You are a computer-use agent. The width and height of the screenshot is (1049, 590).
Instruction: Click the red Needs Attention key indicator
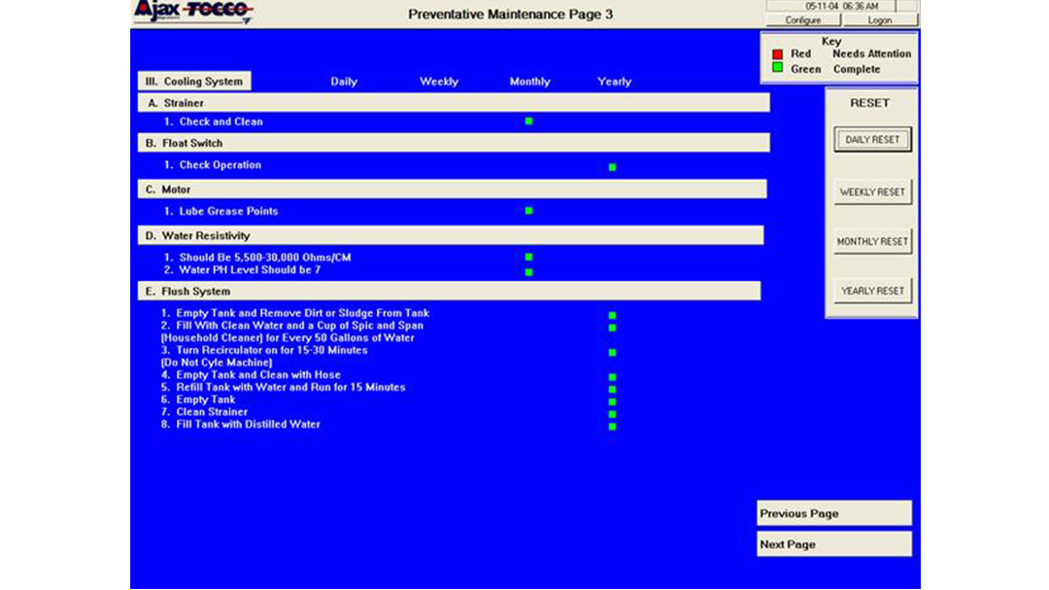coord(777,53)
